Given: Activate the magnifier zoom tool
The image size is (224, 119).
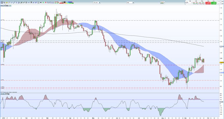Looking at the screenshot, I should [x=4, y=2].
